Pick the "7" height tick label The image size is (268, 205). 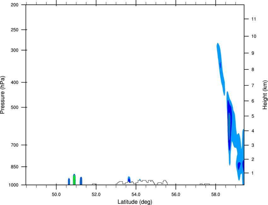253,85
